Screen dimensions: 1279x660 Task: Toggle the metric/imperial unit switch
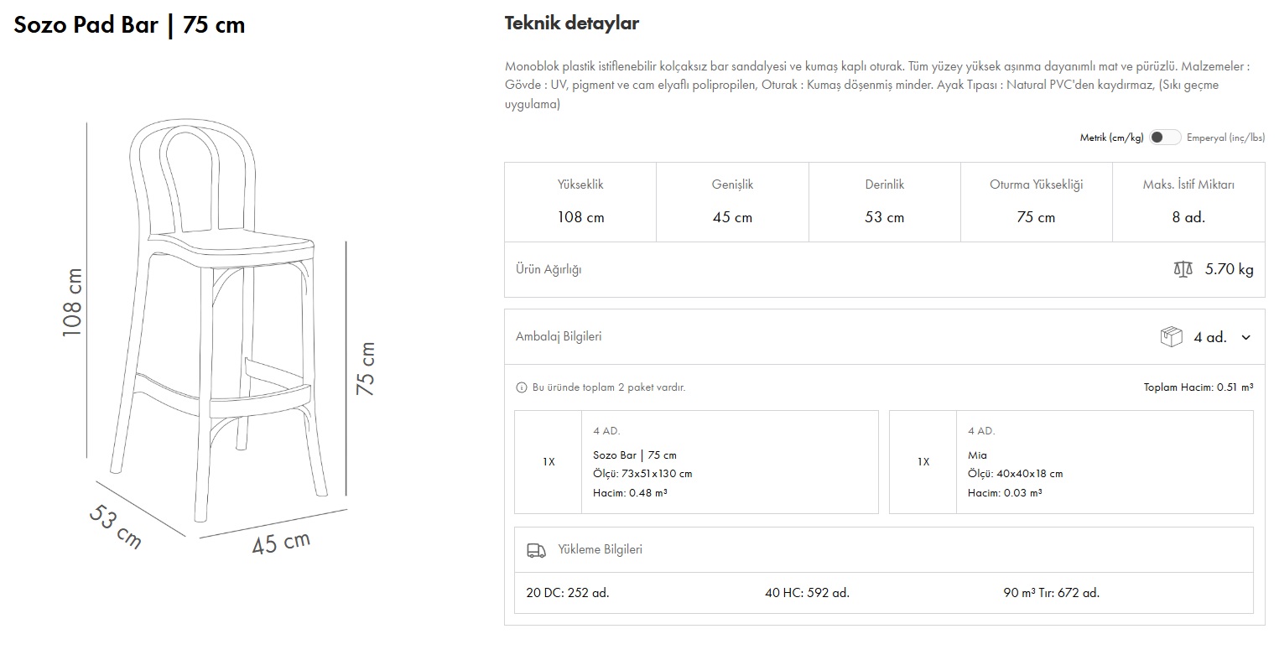coord(1164,138)
